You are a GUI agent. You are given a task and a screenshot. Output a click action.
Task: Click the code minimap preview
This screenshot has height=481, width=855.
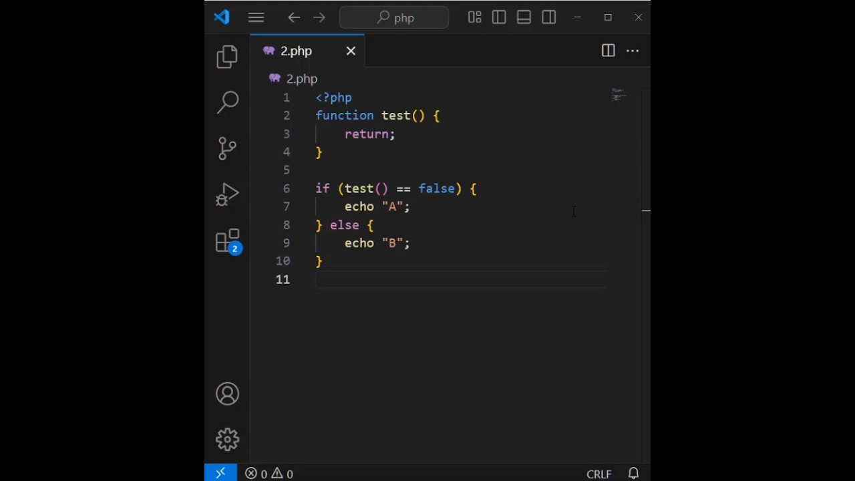click(x=619, y=95)
